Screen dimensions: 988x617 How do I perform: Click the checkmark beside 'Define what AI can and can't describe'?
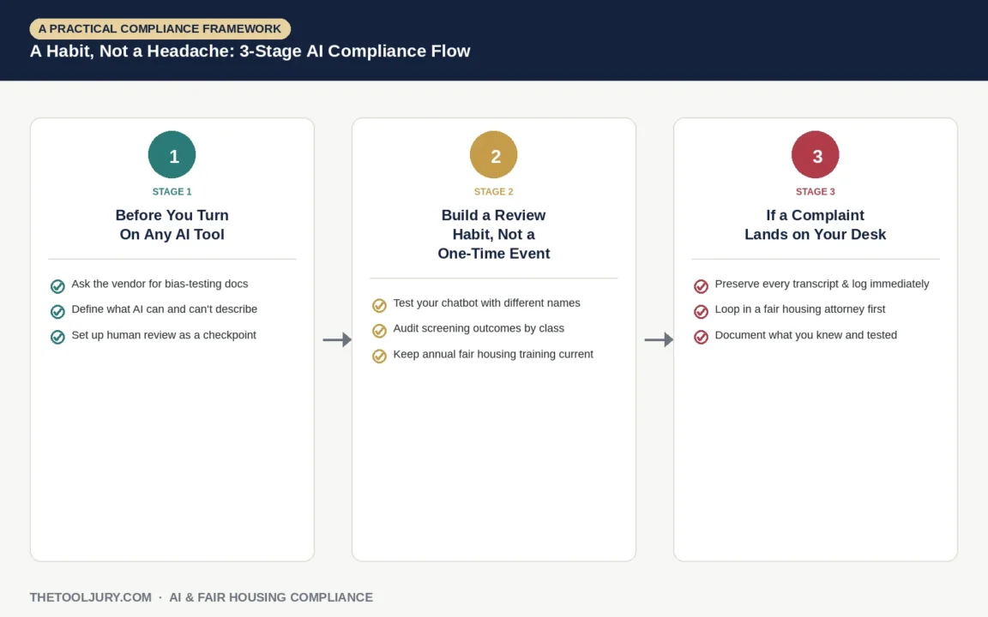click(x=57, y=312)
